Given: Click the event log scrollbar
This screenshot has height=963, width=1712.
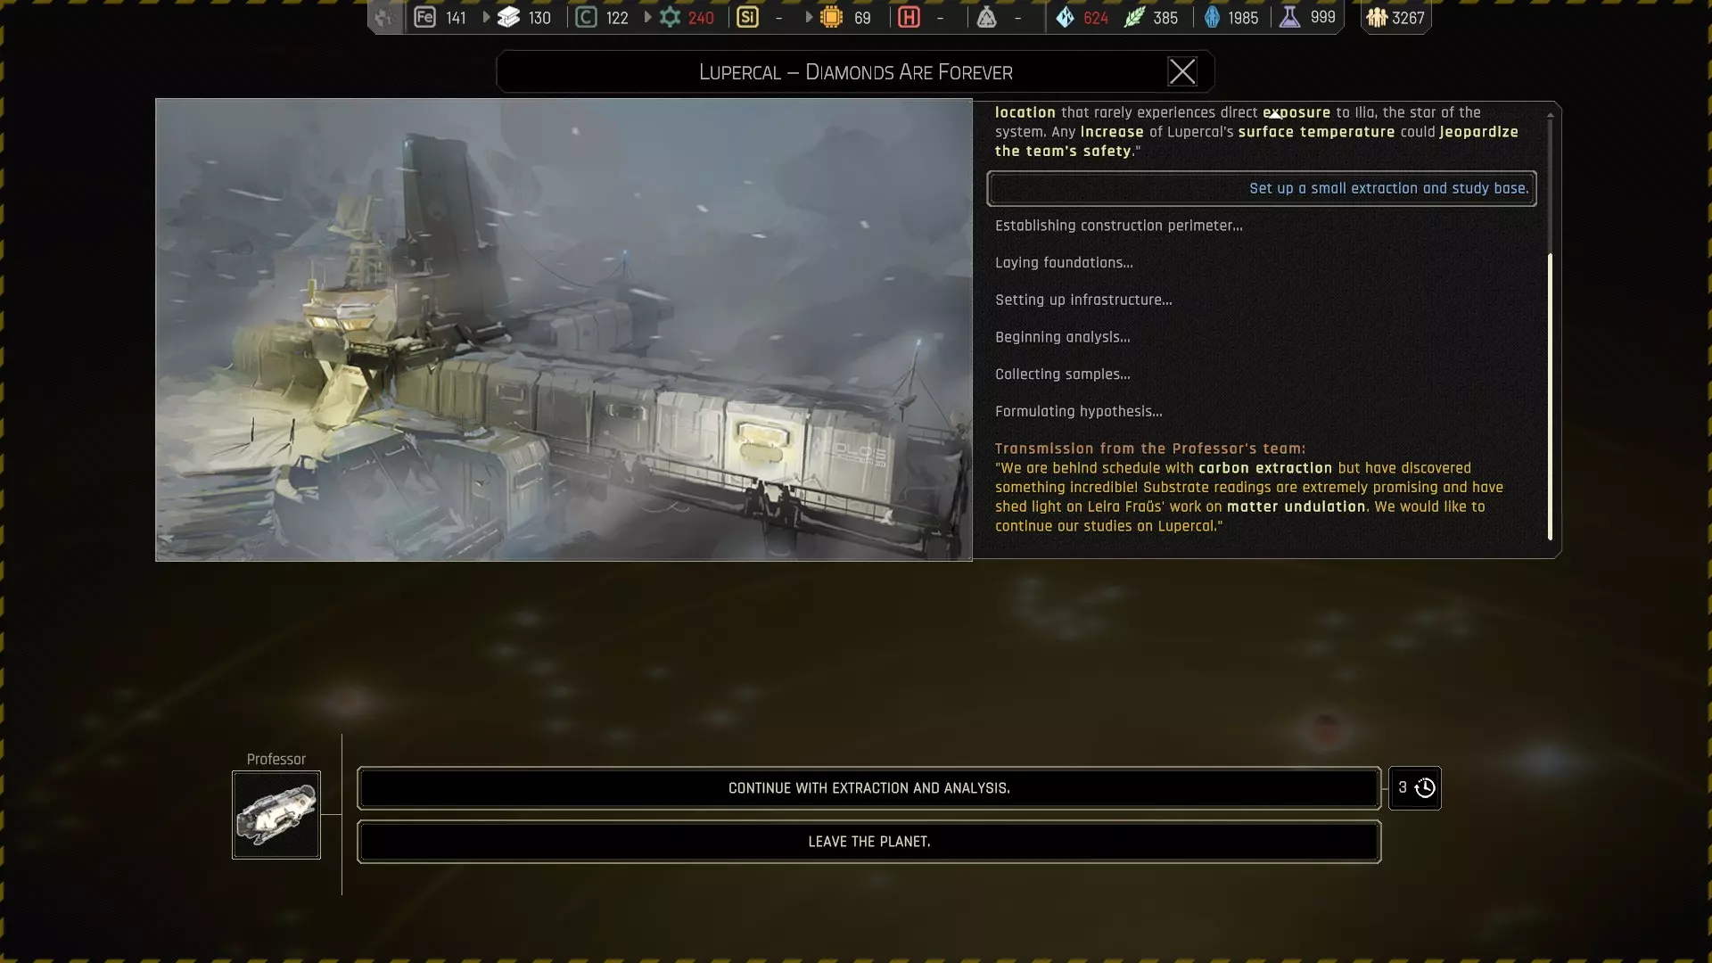Looking at the screenshot, I should (1550, 397).
